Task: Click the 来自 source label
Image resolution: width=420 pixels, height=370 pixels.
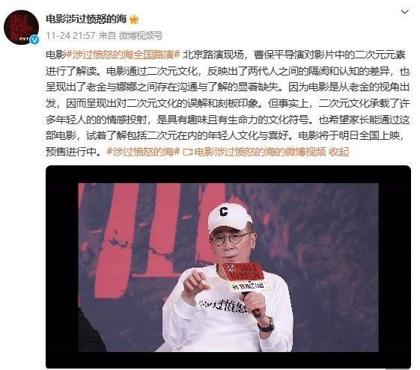Action: click(107, 36)
